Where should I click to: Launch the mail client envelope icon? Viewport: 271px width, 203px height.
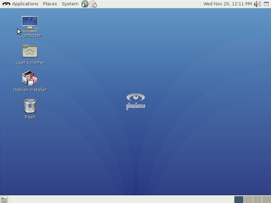93,4
